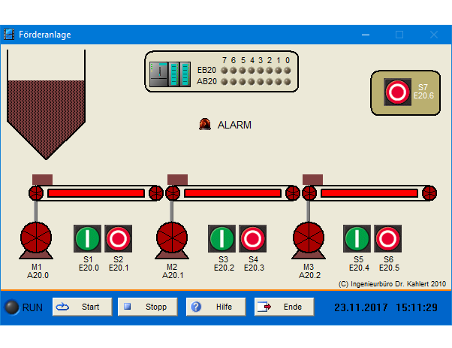
Task: Click the first conveyor belt red bar
Action: point(96,193)
